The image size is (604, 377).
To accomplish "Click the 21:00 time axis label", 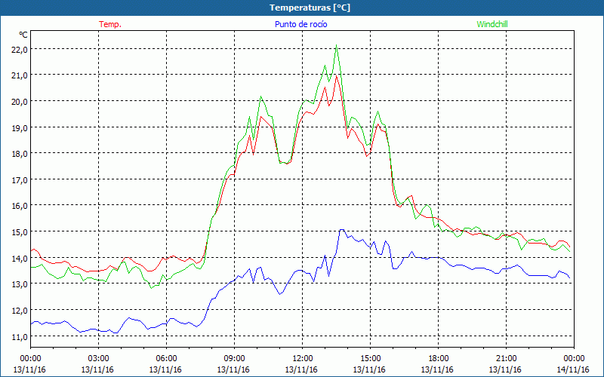I will point(506,359).
